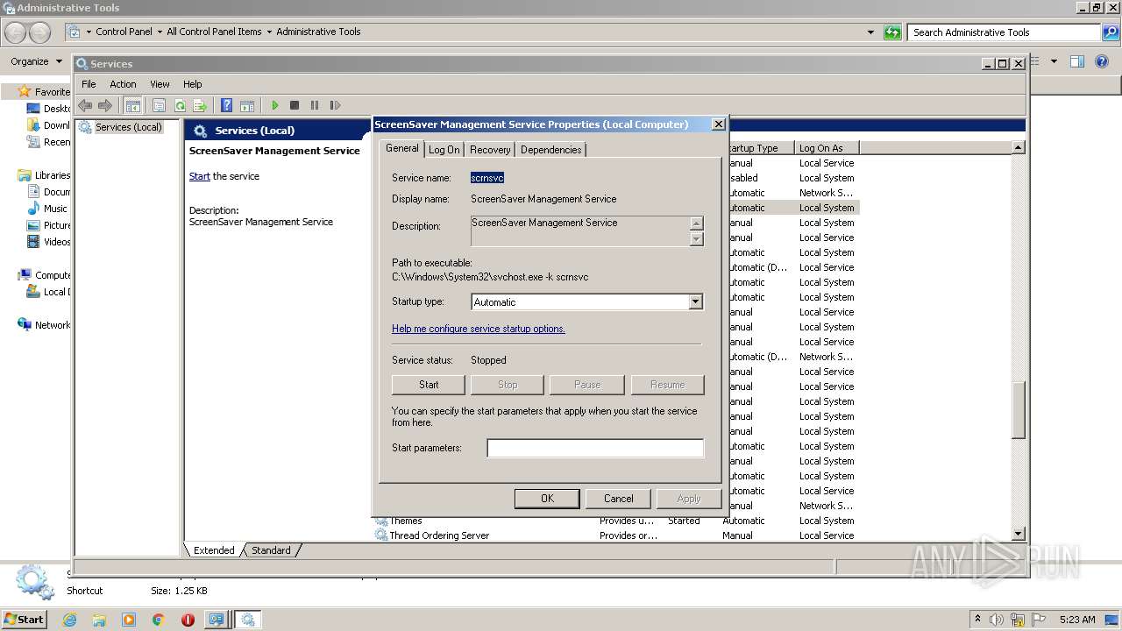Open the address bar history dropdown arrow
1122x631 pixels.
pos(870,32)
